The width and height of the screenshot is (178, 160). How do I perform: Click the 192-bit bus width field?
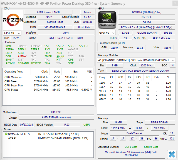[x=168, y=33]
